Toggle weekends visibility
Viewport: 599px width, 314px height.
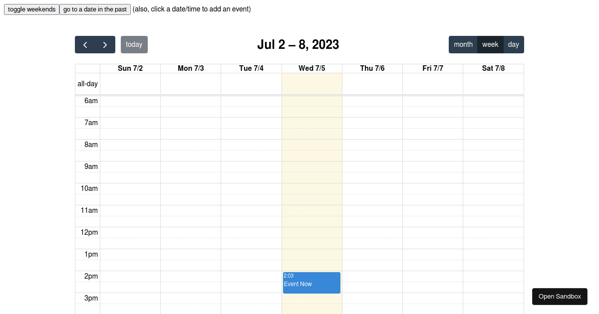(31, 9)
